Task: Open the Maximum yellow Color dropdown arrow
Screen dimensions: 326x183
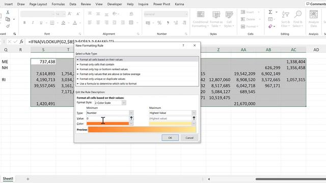Action: tap(194, 124)
